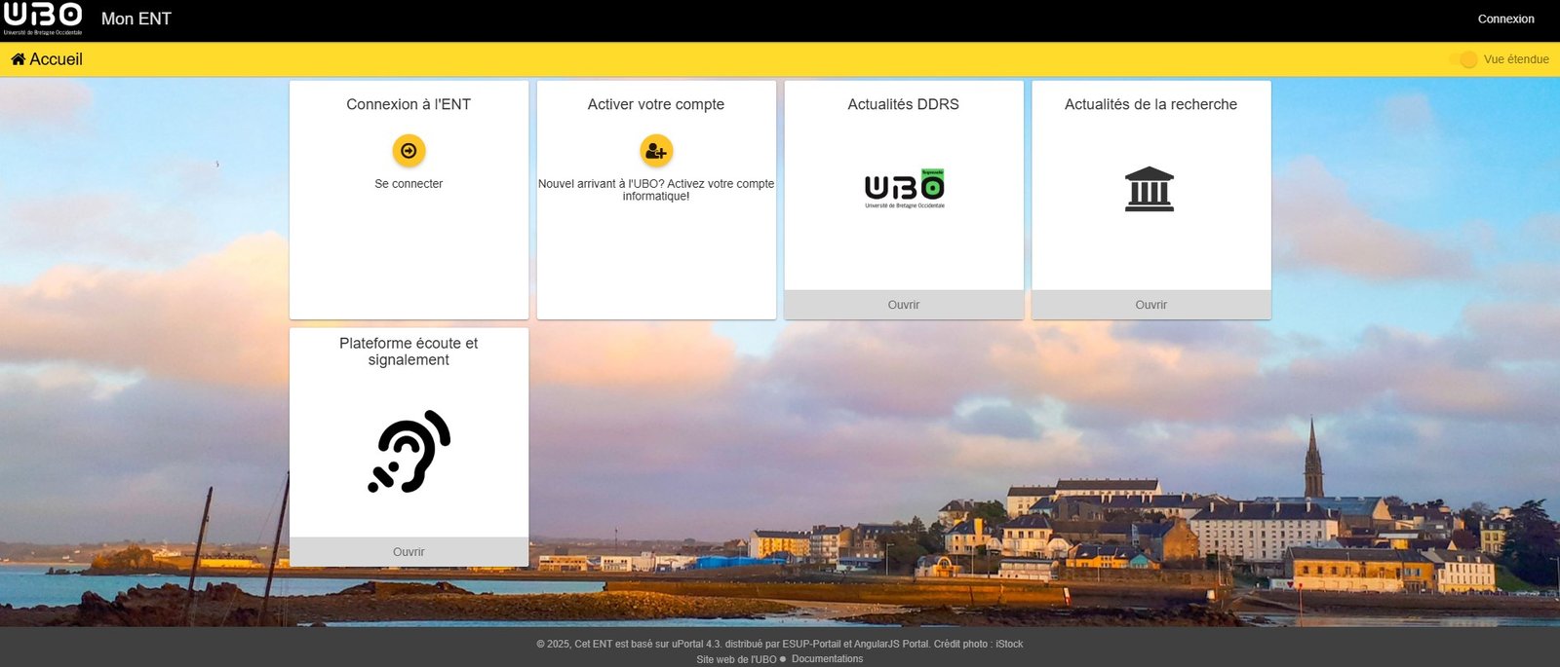Click the Se connecter text label

[409, 184]
